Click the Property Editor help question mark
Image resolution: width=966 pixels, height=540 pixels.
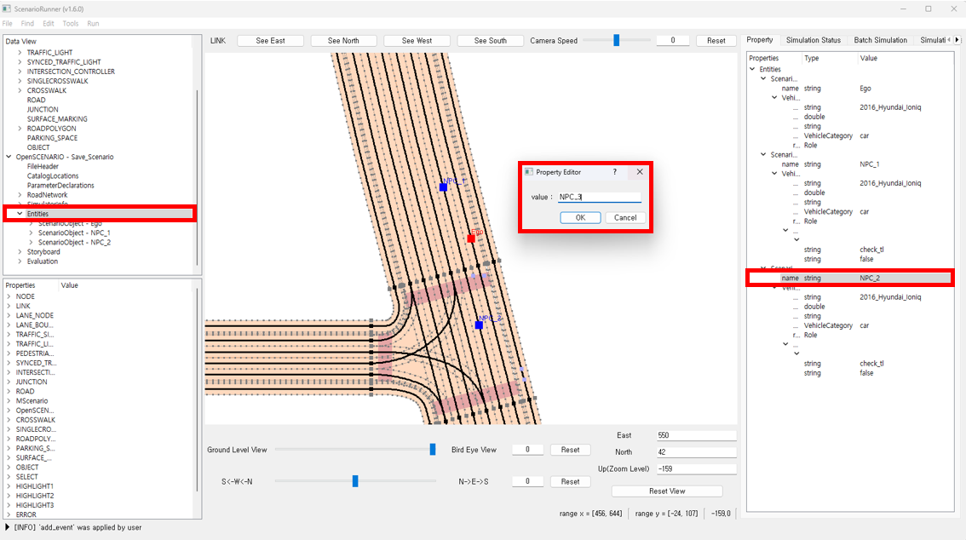coord(615,172)
